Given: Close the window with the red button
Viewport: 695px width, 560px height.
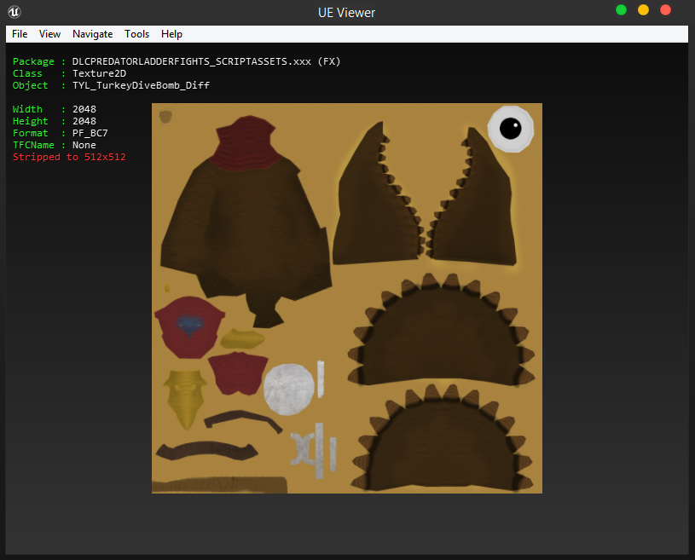Looking at the screenshot, I should tap(666, 10).
